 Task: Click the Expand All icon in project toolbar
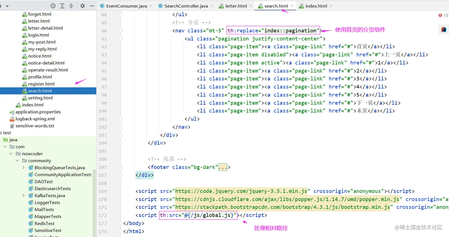click(62, 6)
